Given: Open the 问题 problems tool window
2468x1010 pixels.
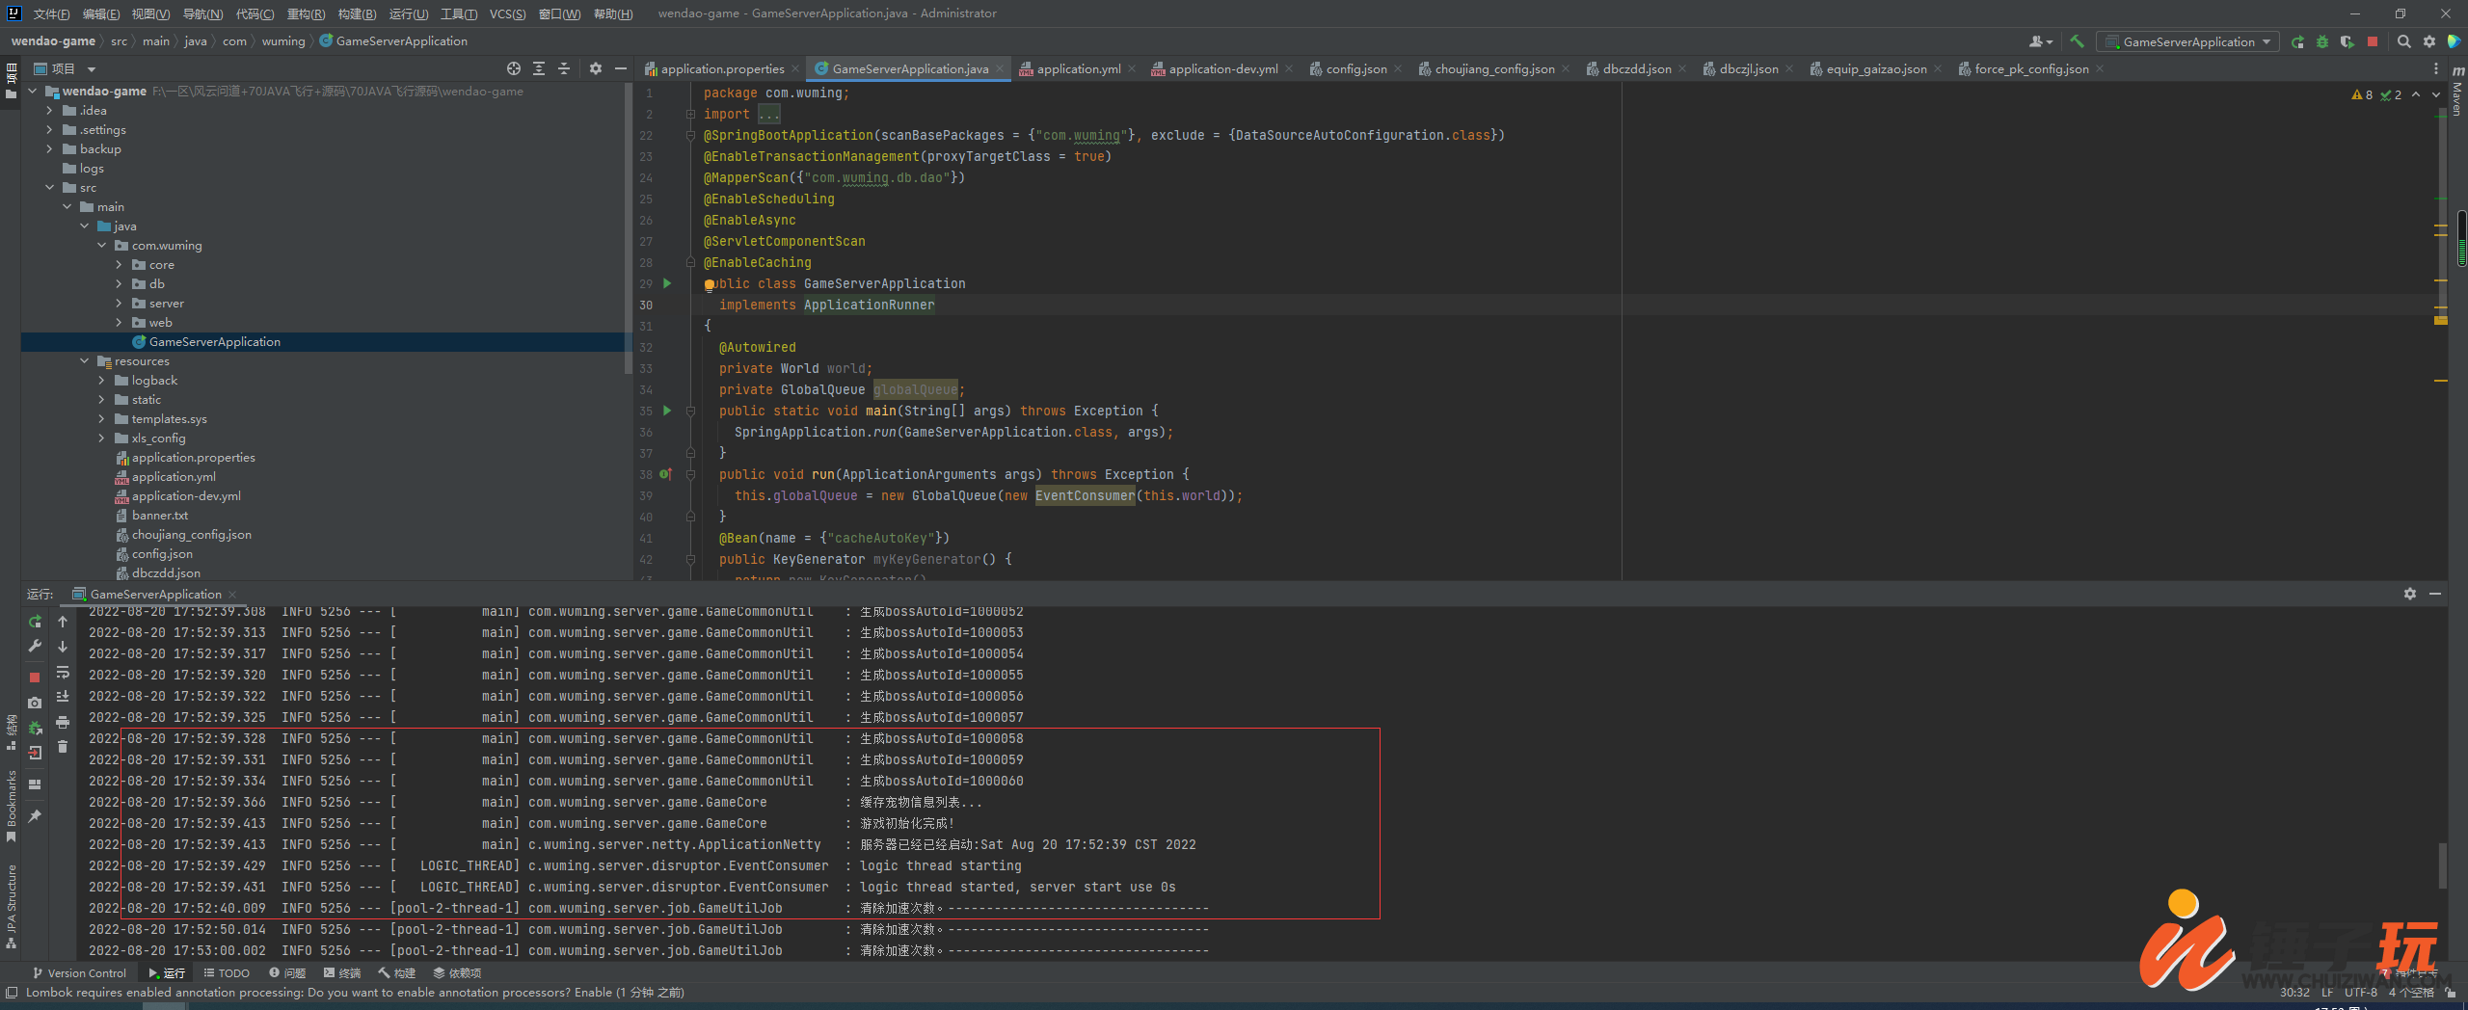Looking at the screenshot, I should pos(287,973).
